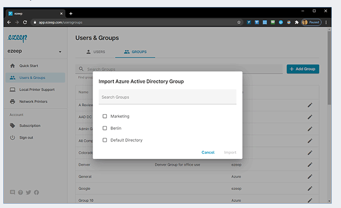The image size is (341, 208).
Task: Edit the Admin row pencil icon
Action: [x=310, y=129]
